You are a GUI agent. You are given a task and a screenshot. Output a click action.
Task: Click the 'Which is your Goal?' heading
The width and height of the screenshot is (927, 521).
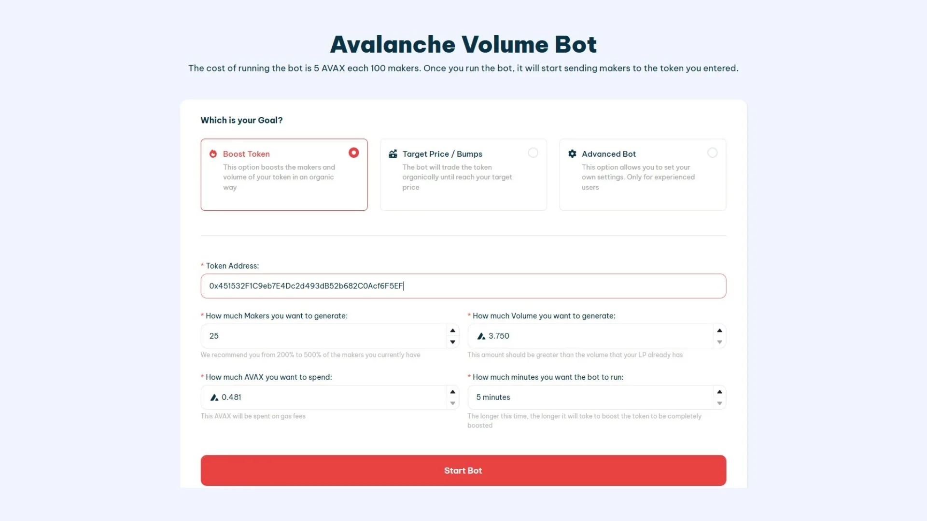click(241, 120)
